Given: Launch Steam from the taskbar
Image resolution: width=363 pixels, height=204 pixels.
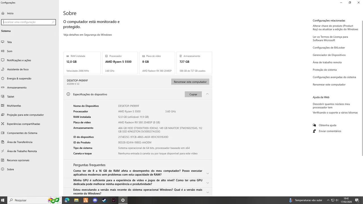Looking at the screenshot, I should [104, 200].
